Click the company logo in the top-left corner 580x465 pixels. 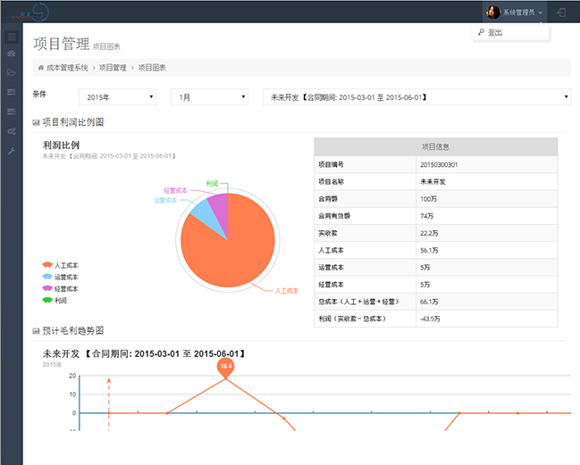point(30,12)
